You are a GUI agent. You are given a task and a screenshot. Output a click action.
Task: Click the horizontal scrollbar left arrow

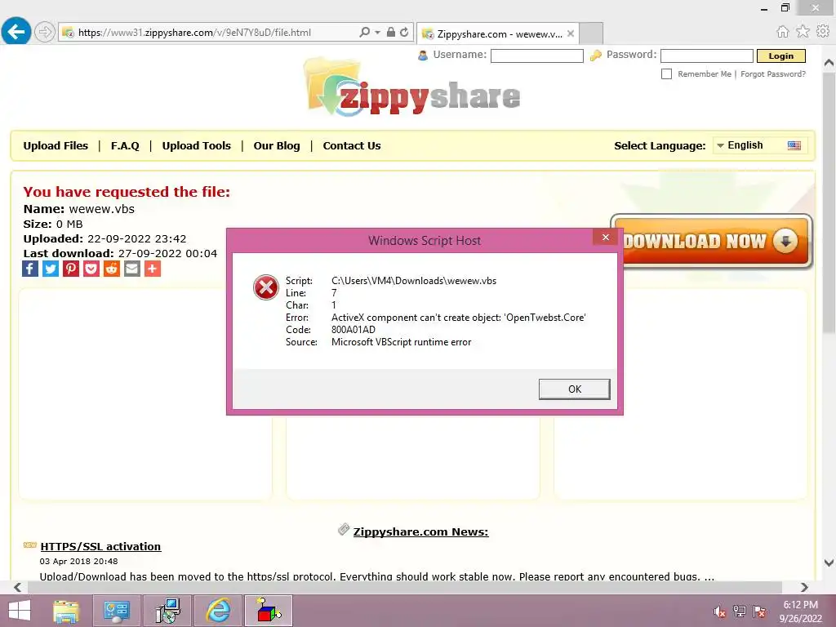pos(17,587)
